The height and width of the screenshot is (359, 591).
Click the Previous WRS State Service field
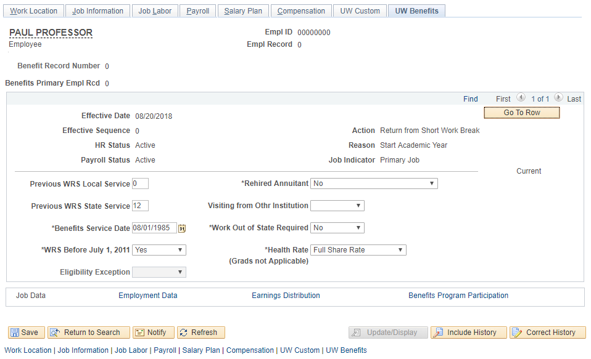tap(140, 206)
